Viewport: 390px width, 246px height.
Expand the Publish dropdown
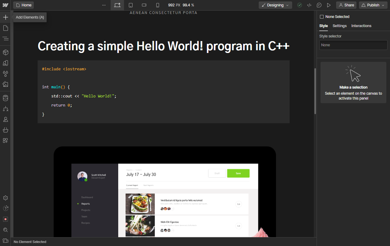373,5
